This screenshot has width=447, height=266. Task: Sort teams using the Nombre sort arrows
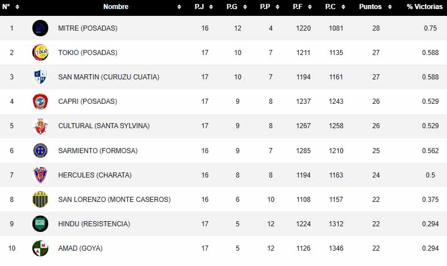[179, 7]
